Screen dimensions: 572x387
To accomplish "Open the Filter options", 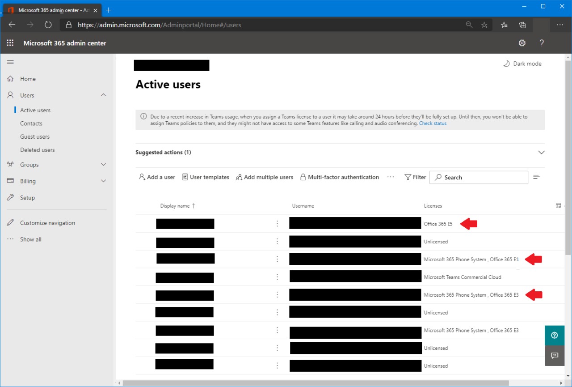I will click(415, 177).
